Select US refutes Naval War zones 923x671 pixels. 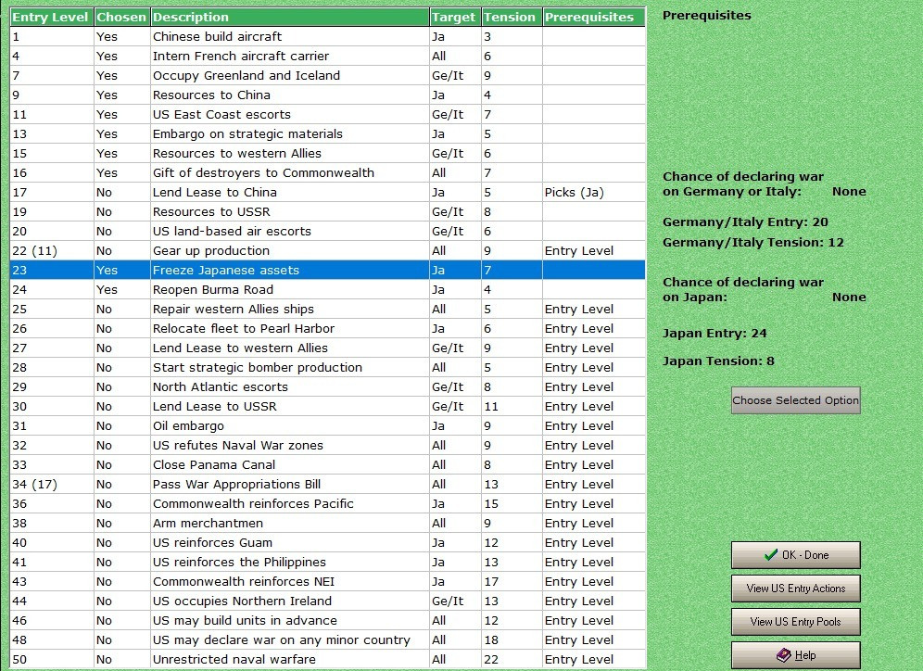pos(327,445)
